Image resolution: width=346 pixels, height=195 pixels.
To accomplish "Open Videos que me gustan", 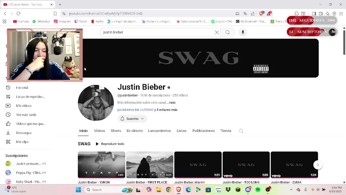I will pyautogui.click(x=31, y=124).
